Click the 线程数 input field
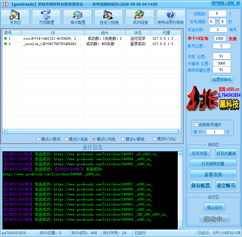 pyautogui.click(x=217, y=14)
